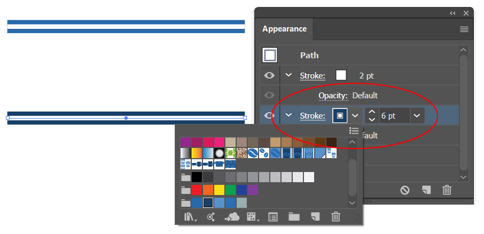Screen dimensions: 484x234
Task: Duplicate the selected item in Appearance panel
Action: tap(426, 189)
